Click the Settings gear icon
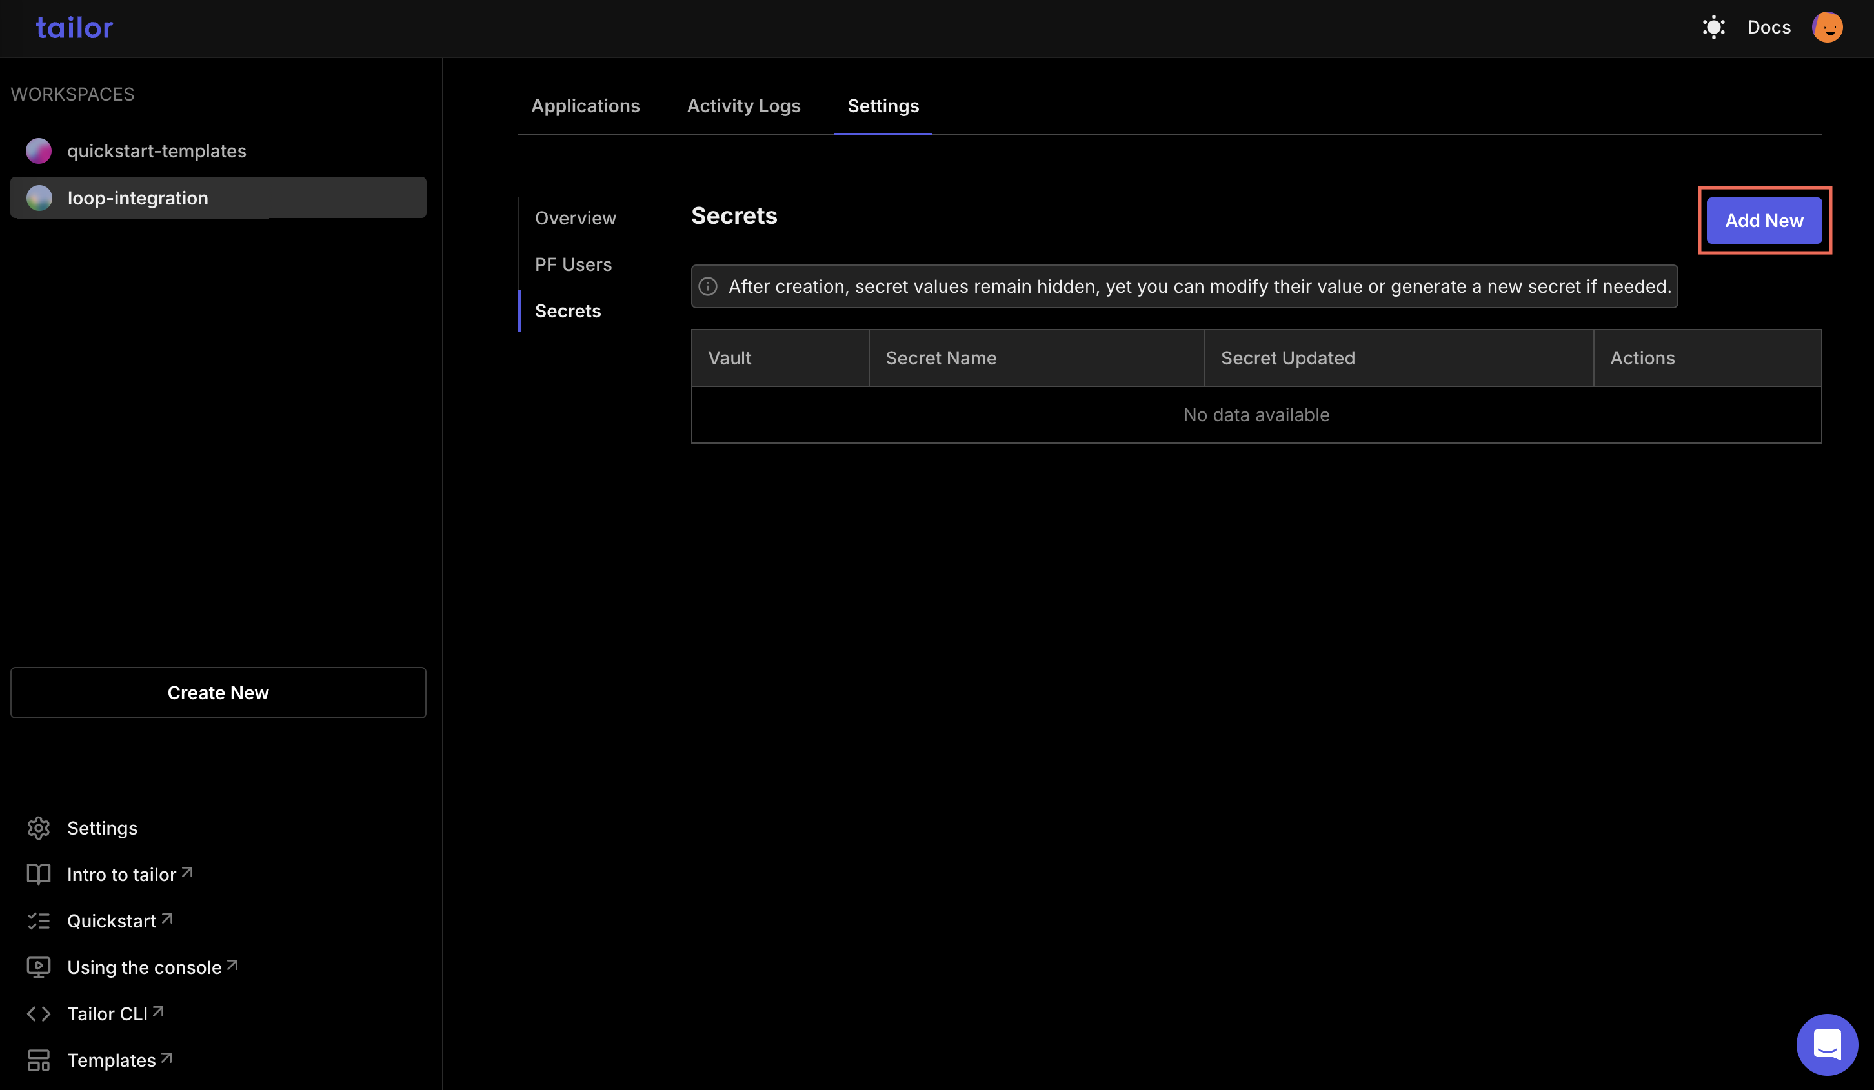Viewport: 1874px width, 1090px height. click(39, 828)
